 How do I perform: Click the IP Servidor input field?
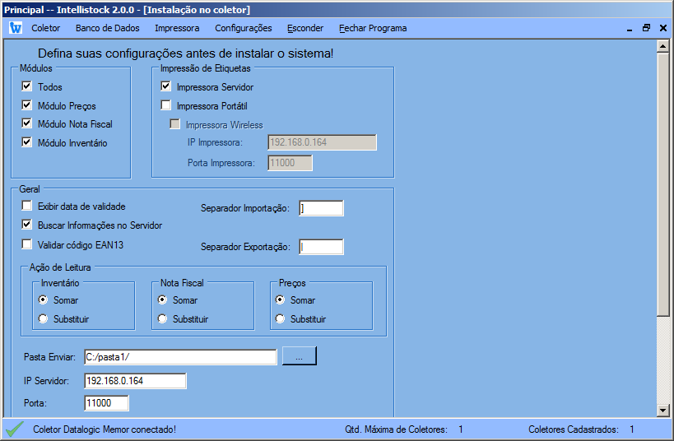point(135,381)
